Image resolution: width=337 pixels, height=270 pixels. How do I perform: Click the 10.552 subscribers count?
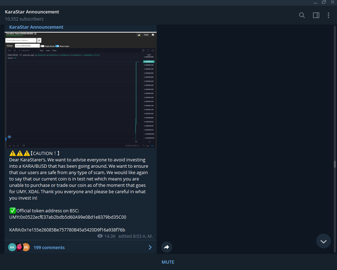[24, 19]
